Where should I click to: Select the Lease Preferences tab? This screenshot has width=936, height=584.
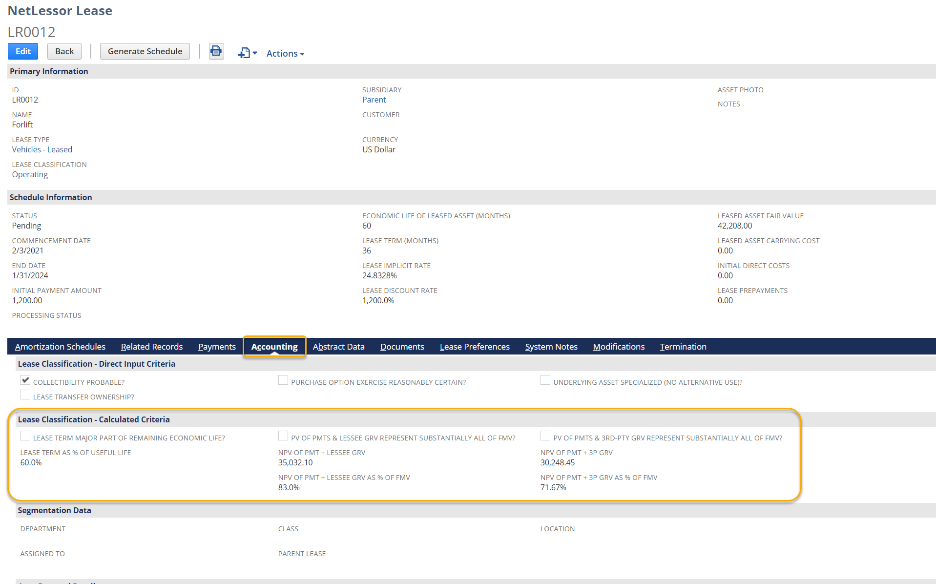pyautogui.click(x=475, y=347)
